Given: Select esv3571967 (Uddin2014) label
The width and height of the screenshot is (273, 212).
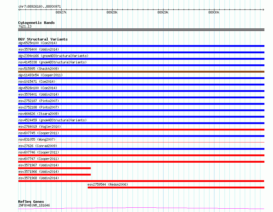Looking at the screenshot, I should pyautogui.click(x=39, y=165).
